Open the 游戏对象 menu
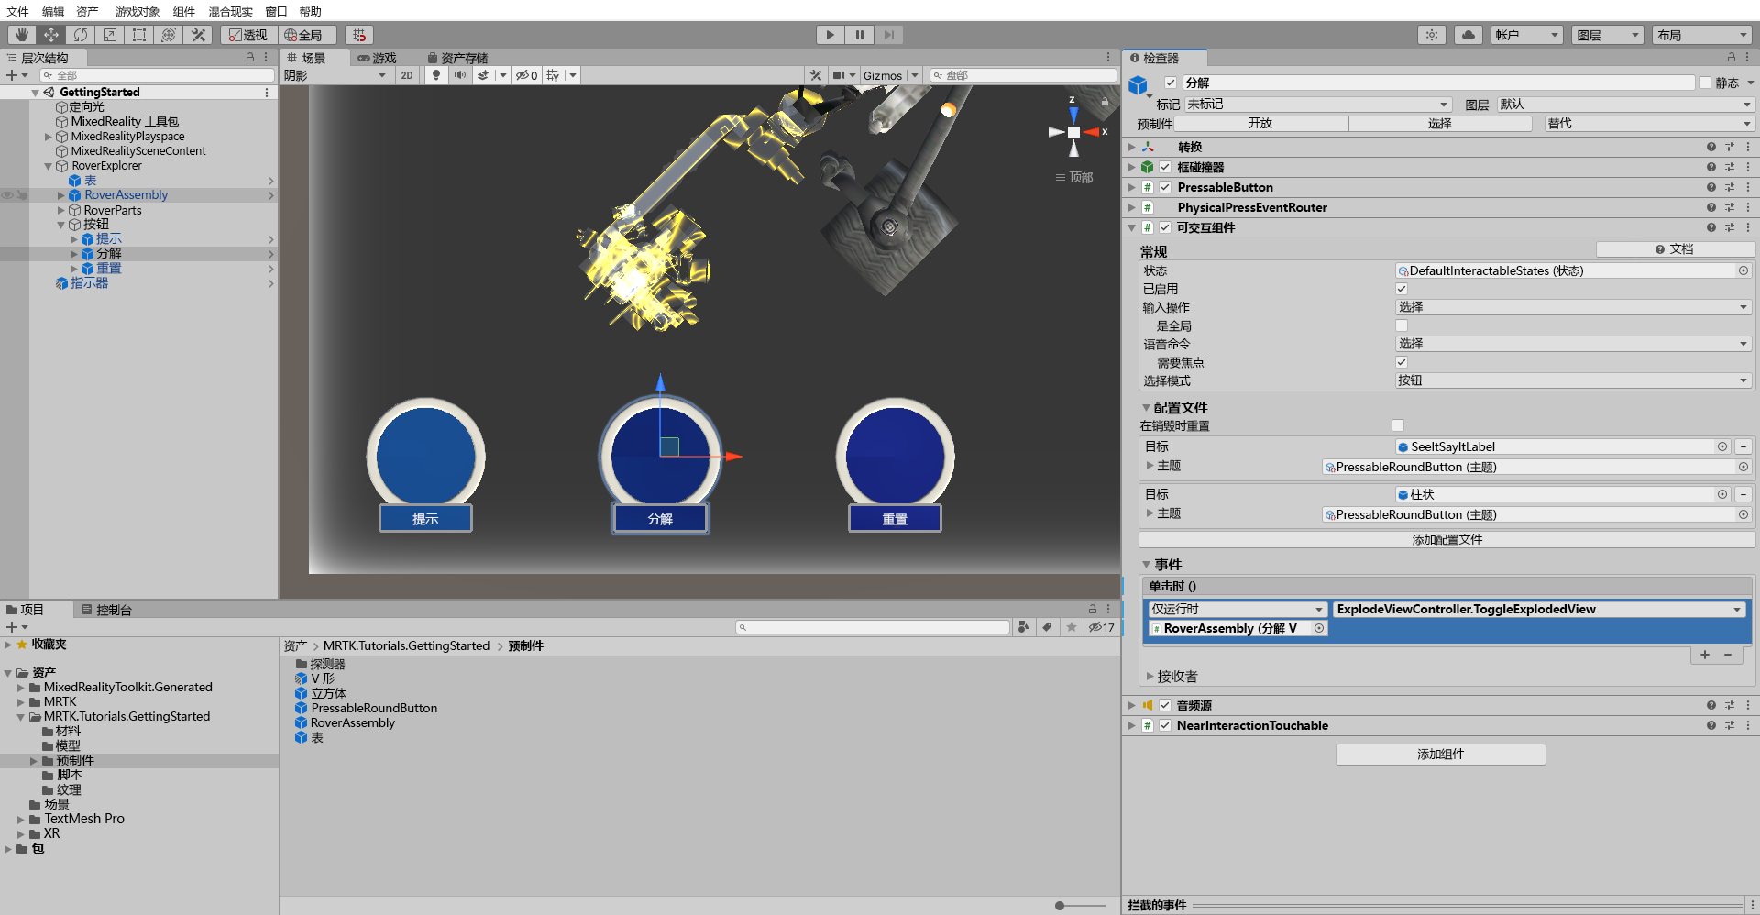This screenshot has height=915, width=1760. point(136,11)
